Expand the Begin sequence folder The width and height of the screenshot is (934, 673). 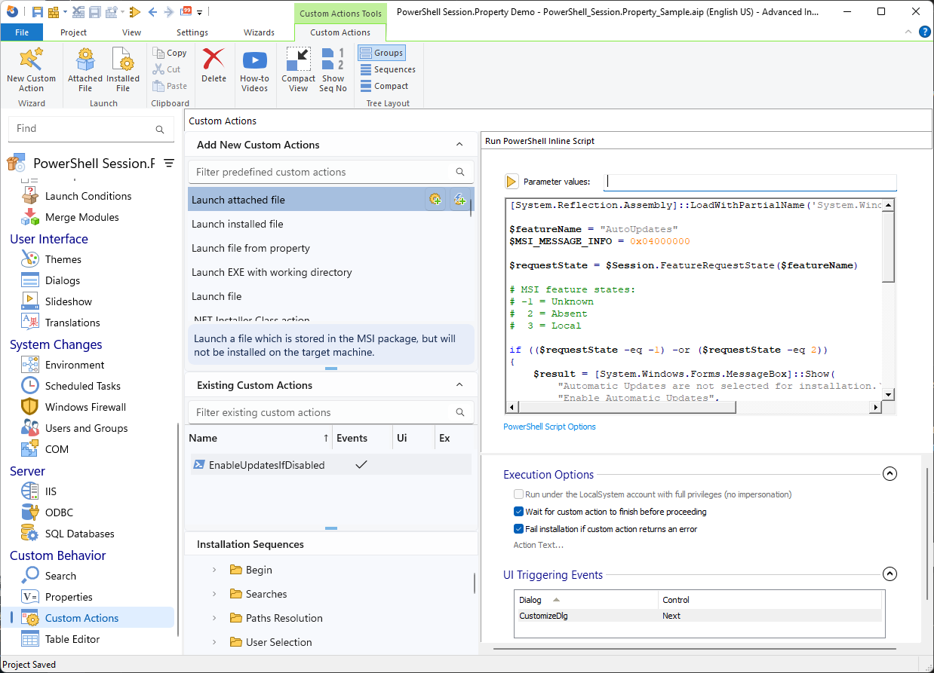click(214, 570)
